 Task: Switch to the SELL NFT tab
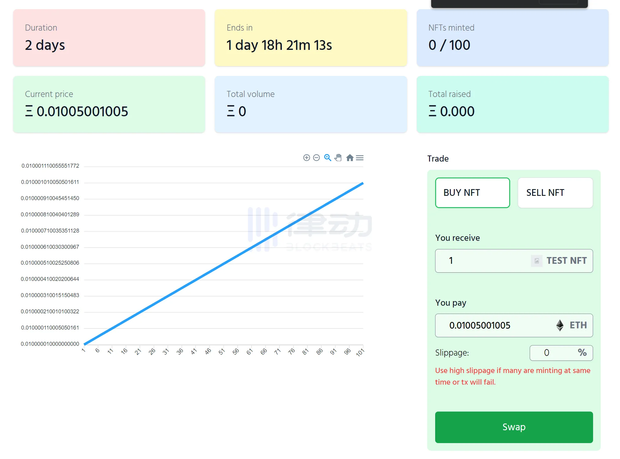click(555, 192)
